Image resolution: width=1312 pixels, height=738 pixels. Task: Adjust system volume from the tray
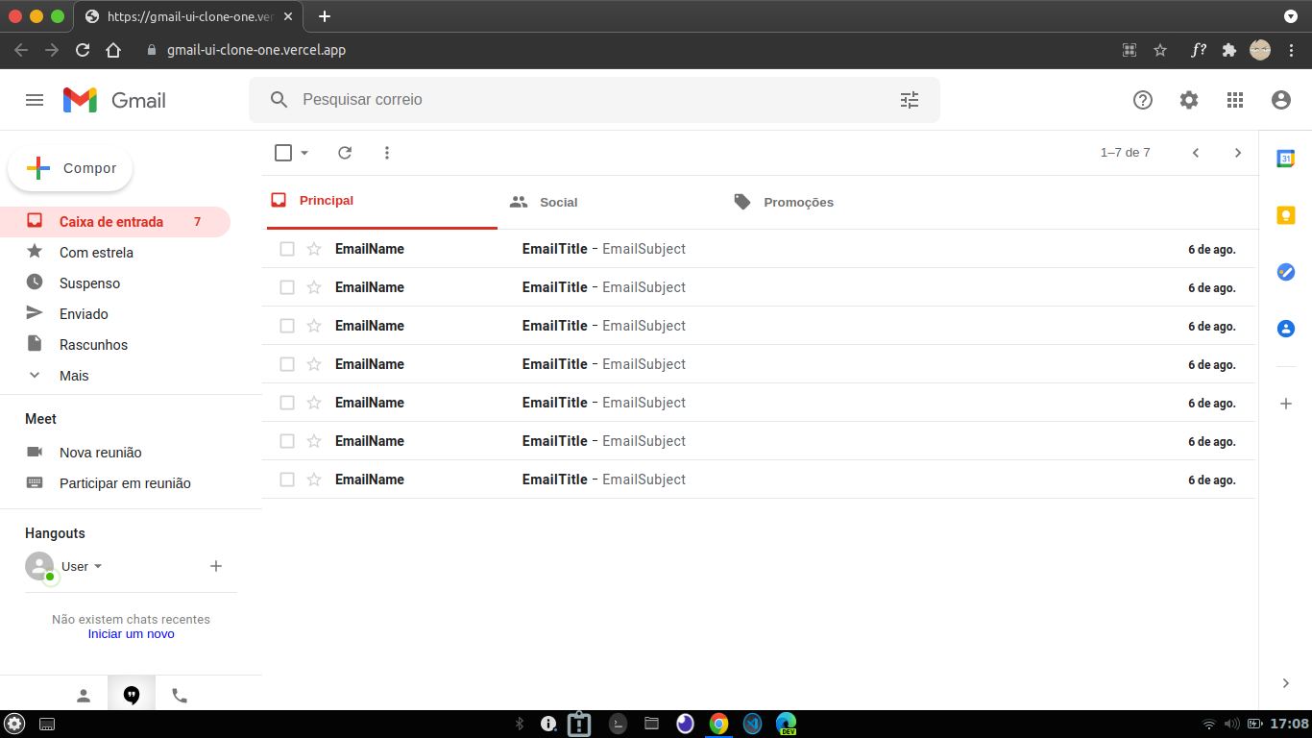click(x=1230, y=724)
